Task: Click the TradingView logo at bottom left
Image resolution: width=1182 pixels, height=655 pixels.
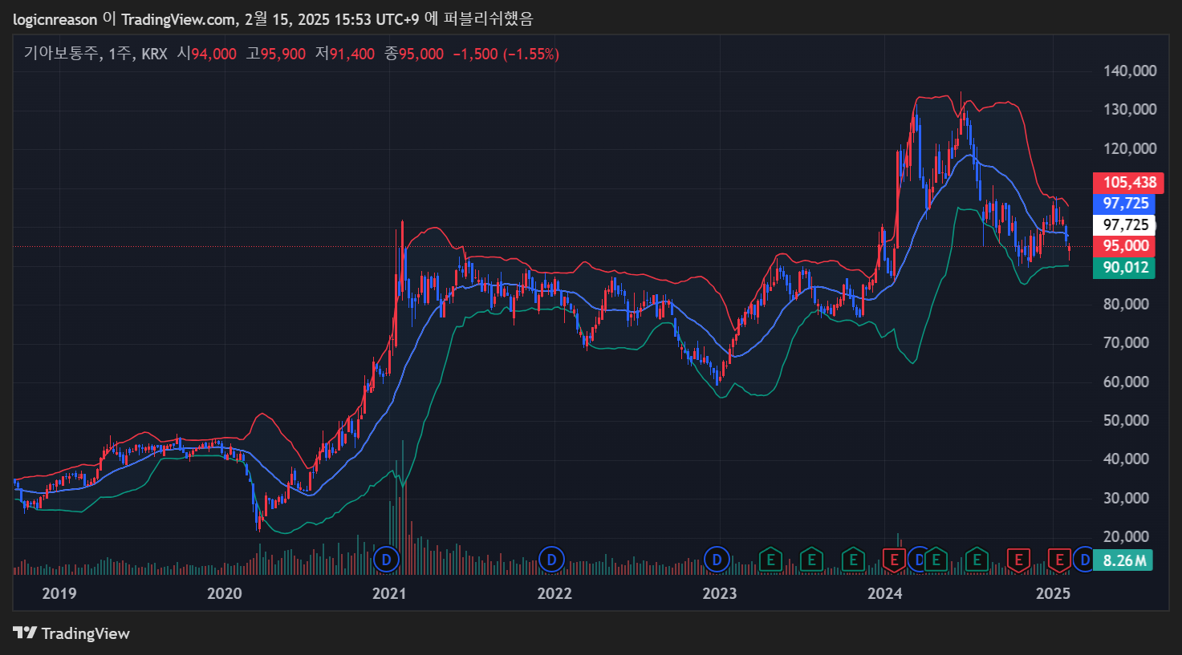Action: coord(71,633)
